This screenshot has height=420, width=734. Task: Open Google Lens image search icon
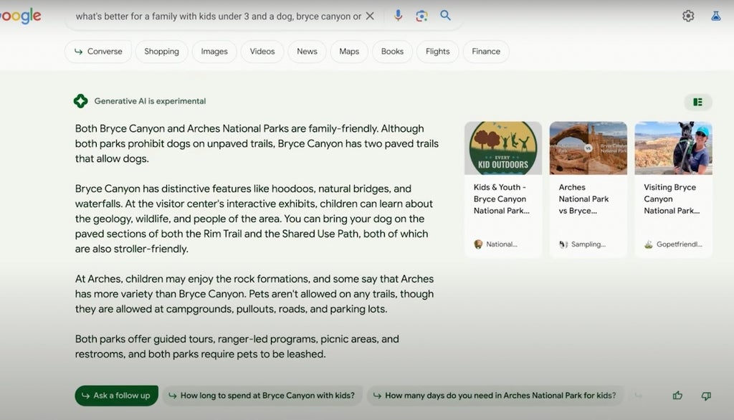point(421,16)
